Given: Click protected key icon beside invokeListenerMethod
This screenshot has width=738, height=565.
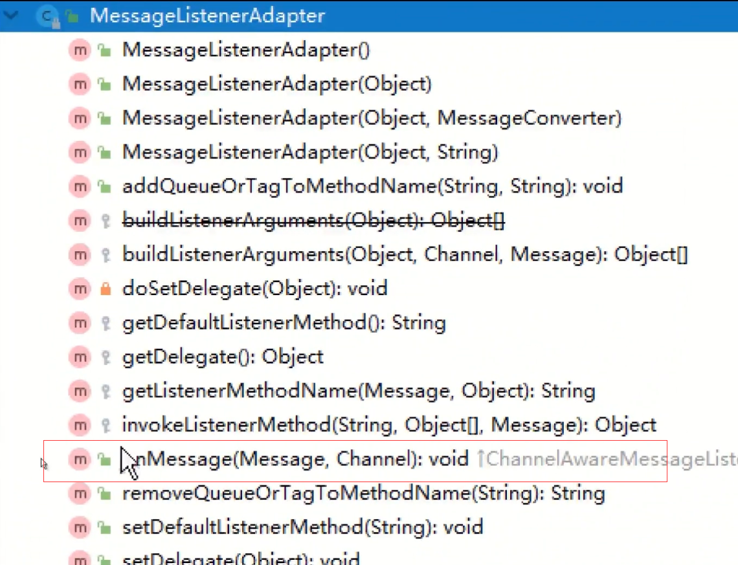Looking at the screenshot, I should pyautogui.click(x=105, y=426).
